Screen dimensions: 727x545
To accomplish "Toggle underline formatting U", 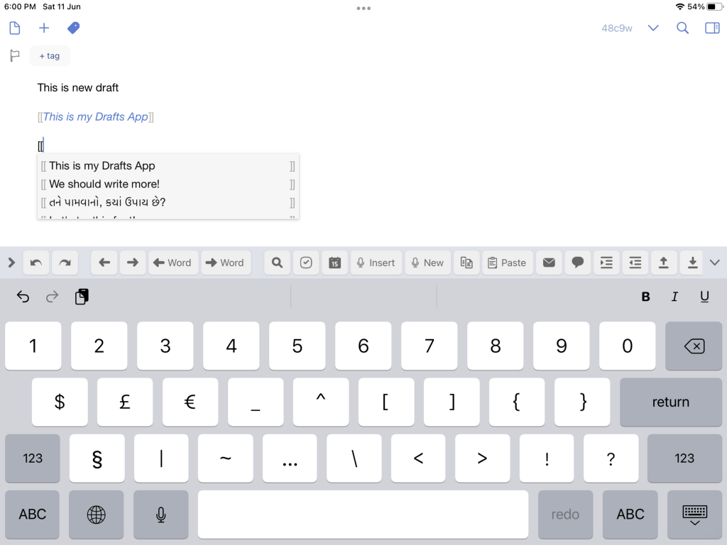I will (x=704, y=297).
